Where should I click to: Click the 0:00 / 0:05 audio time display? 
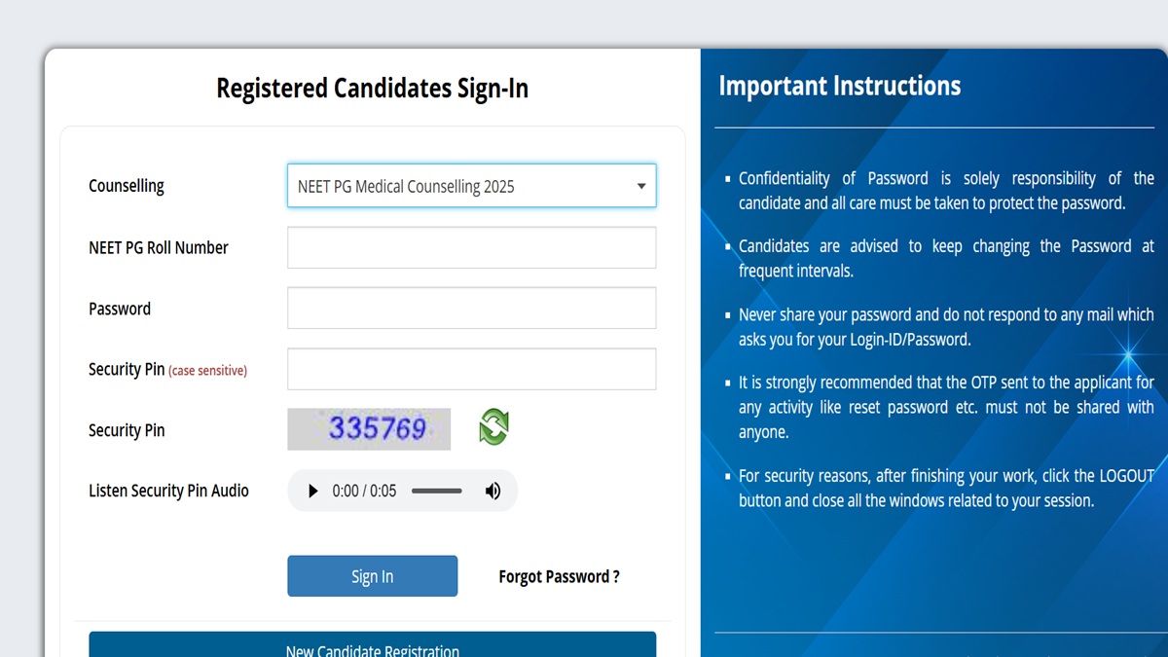coord(364,492)
